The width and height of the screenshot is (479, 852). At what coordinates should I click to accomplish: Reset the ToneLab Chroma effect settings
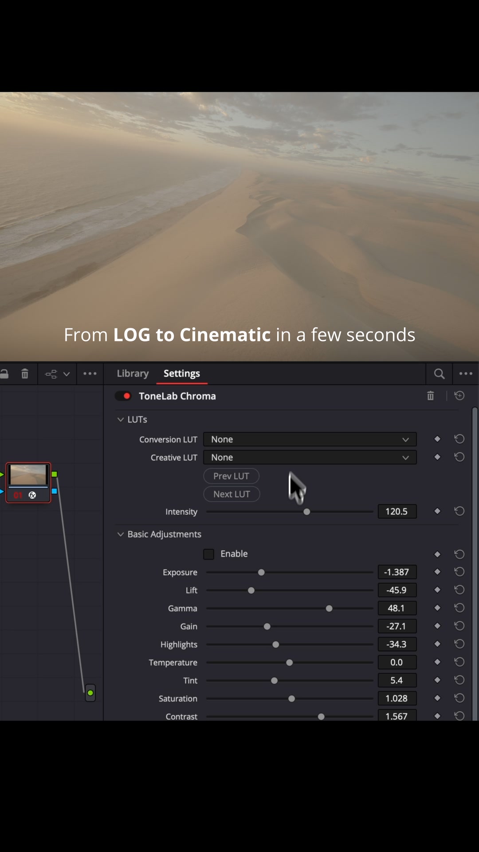(459, 395)
